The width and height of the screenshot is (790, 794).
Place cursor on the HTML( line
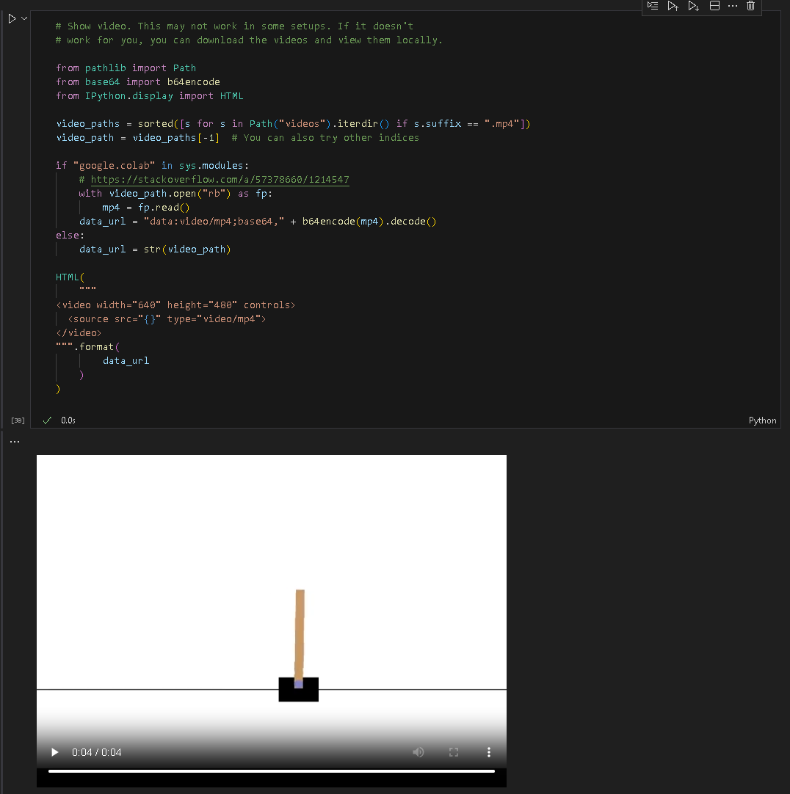click(70, 277)
